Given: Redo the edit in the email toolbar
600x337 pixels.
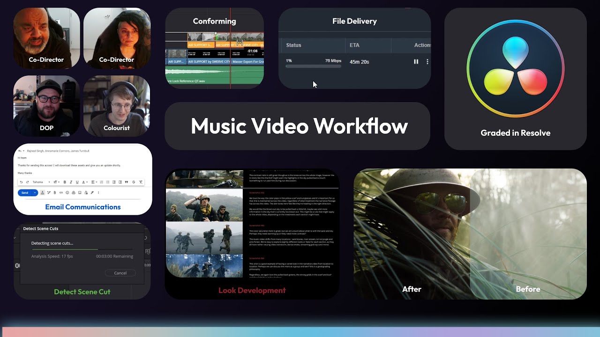Looking at the screenshot, I should [x=28, y=182].
